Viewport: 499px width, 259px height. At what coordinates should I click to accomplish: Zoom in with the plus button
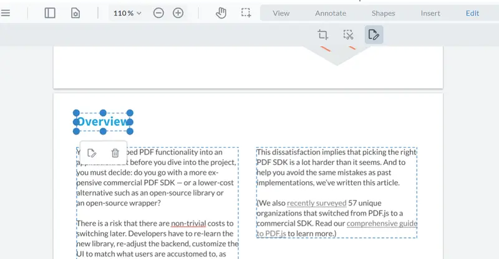pyautogui.click(x=178, y=13)
